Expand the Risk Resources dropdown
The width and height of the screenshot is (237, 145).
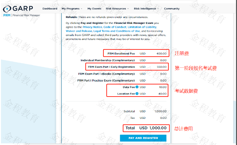[117, 9]
